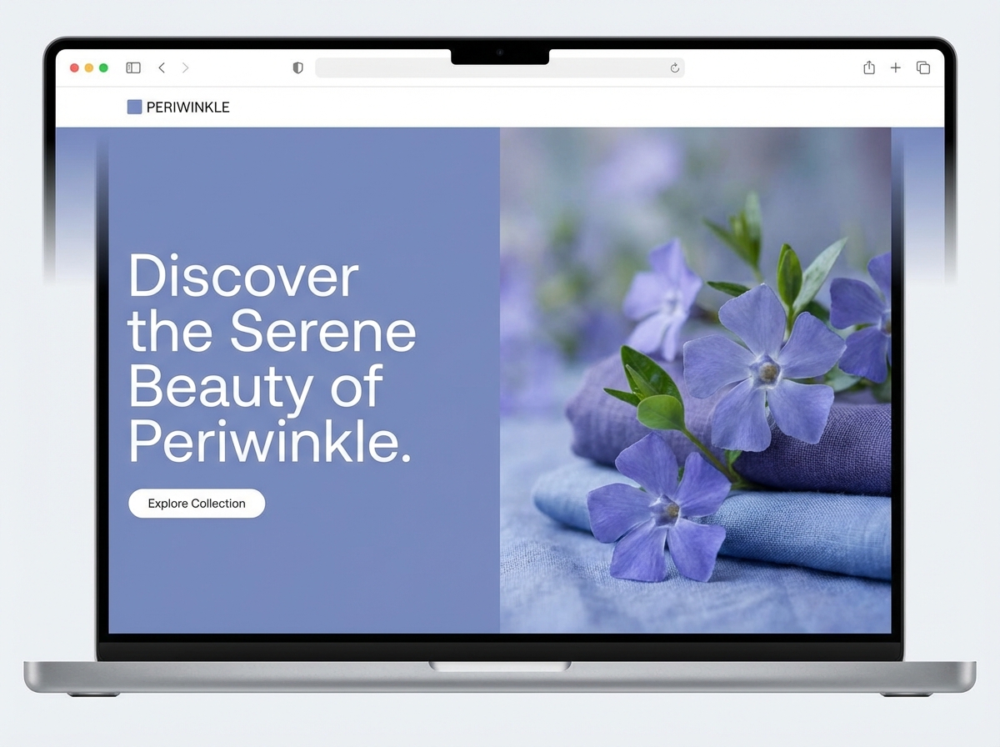Show the tab overview
This screenshot has width=1000, height=747.
pos(922,68)
